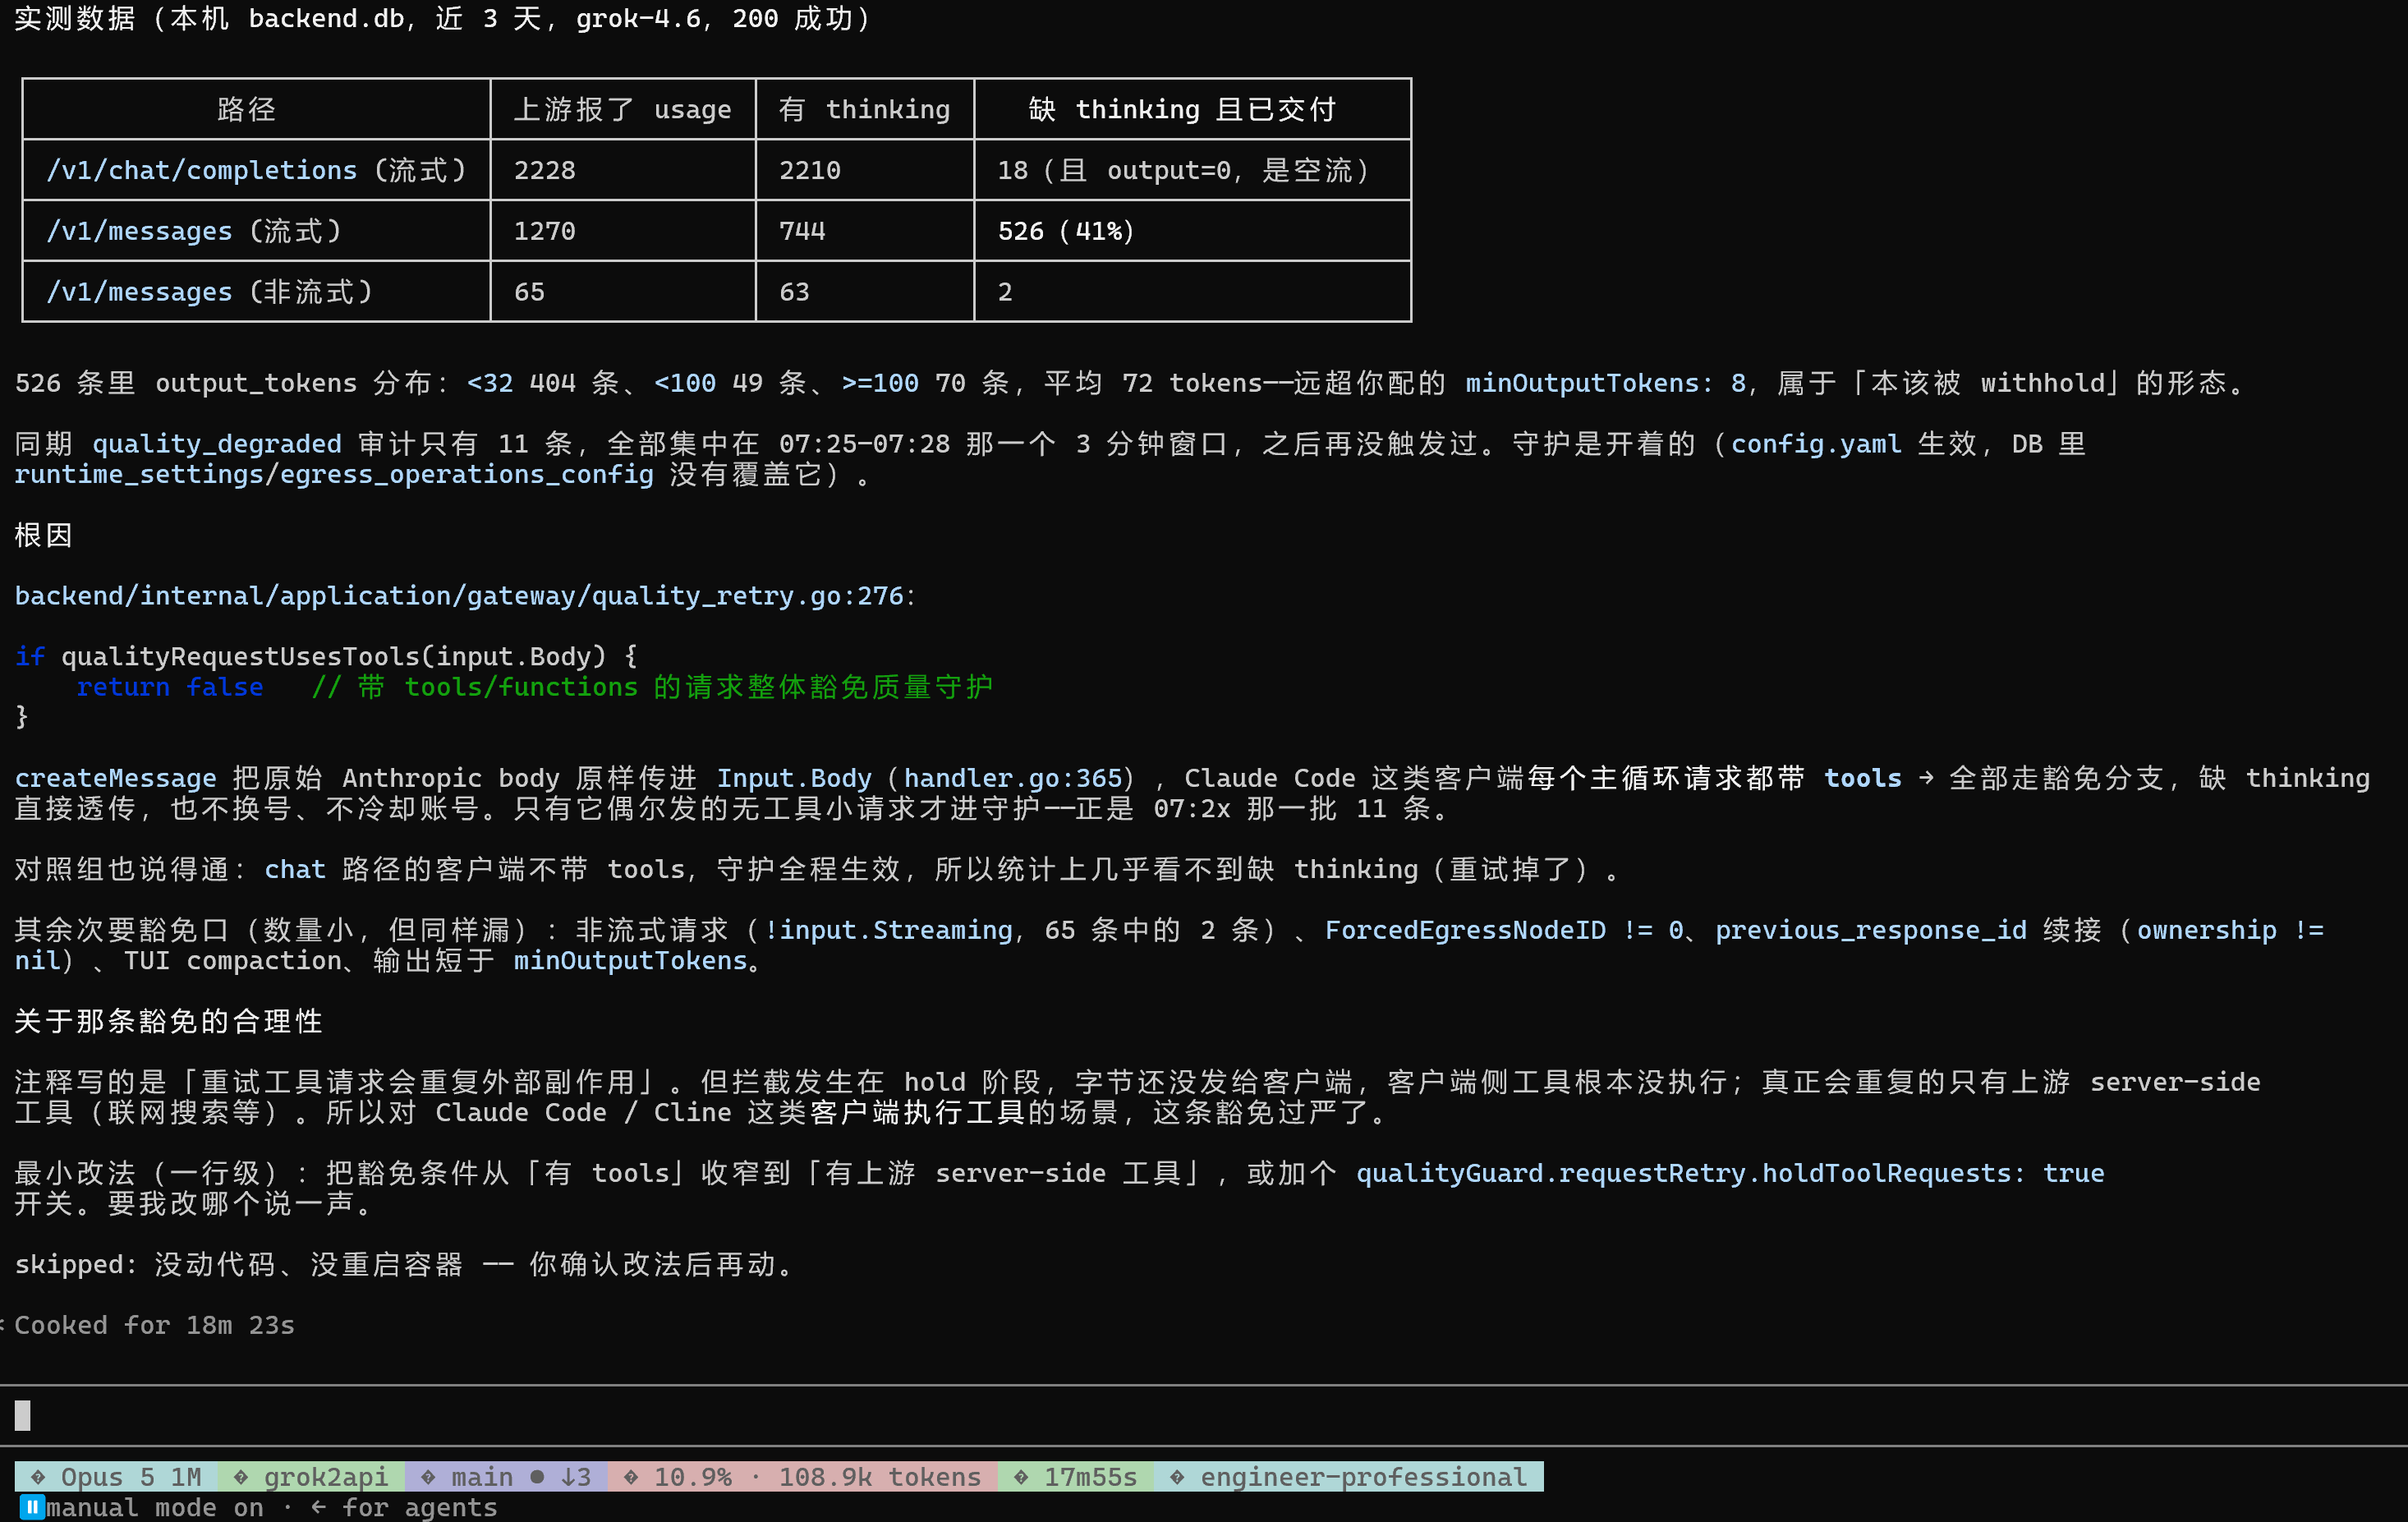2408x1522 pixels.
Task: Click the <32 highlighted value
Action: coord(490,383)
